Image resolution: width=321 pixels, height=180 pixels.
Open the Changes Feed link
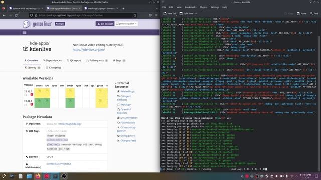click(x=128, y=141)
